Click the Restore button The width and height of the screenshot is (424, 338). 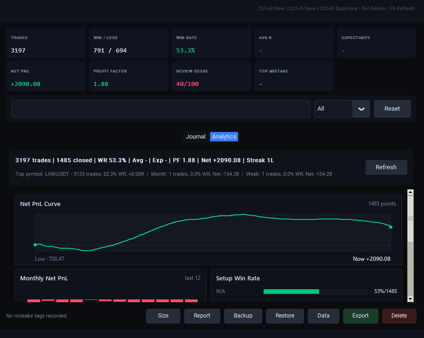[285, 316]
